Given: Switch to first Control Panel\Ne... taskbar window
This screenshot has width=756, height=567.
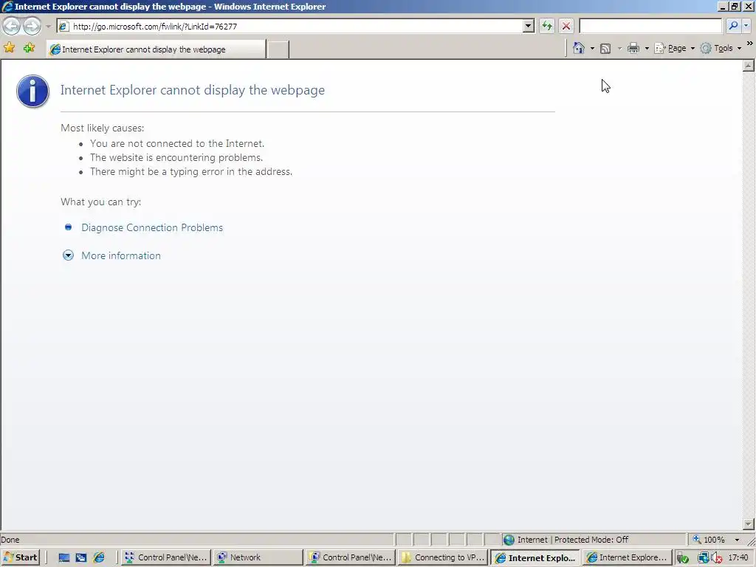Looking at the screenshot, I should [x=166, y=557].
